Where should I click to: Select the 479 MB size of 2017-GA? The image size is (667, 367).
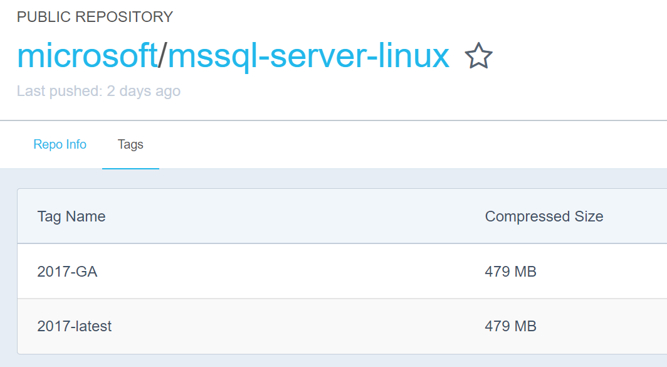click(x=510, y=272)
